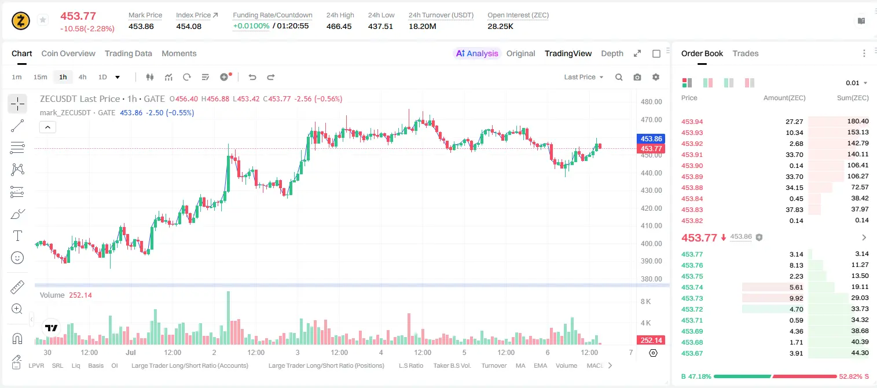Undo the last chart action

click(252, 77)
